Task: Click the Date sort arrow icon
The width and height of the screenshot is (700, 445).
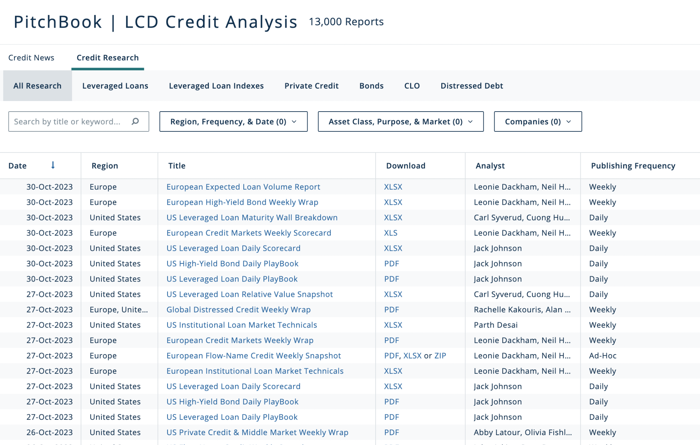Action: [53, 166]
